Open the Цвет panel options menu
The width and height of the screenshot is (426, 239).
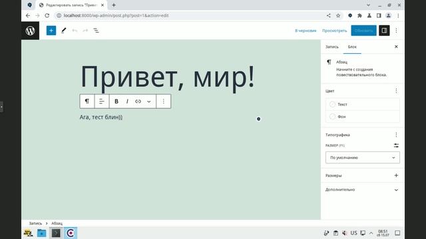point(396,91)
